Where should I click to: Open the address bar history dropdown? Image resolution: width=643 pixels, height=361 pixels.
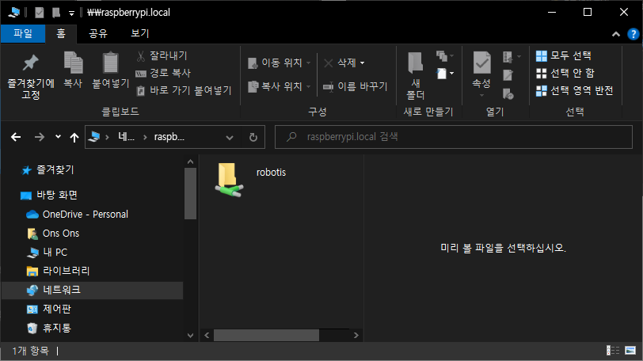point(234,137)
